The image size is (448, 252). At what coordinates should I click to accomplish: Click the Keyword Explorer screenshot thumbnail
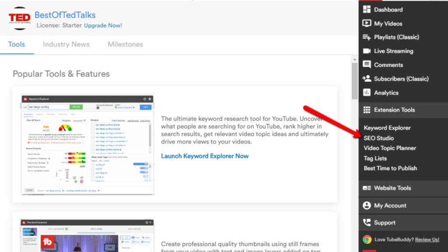pos(87,145)
